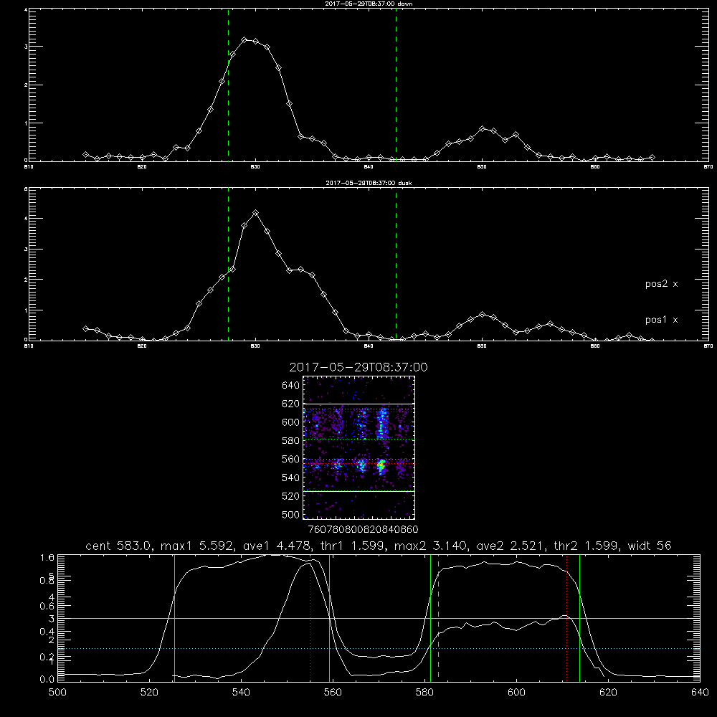The width and height of the screenshot is (717, 717).
Task: Click the first green dashed marker in the dawn plot
Action: 228,85
